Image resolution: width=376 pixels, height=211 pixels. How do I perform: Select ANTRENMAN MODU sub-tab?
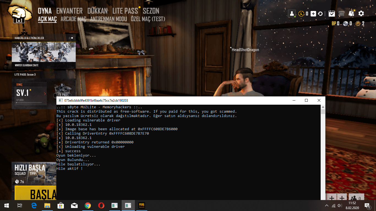tap(109, 19)
